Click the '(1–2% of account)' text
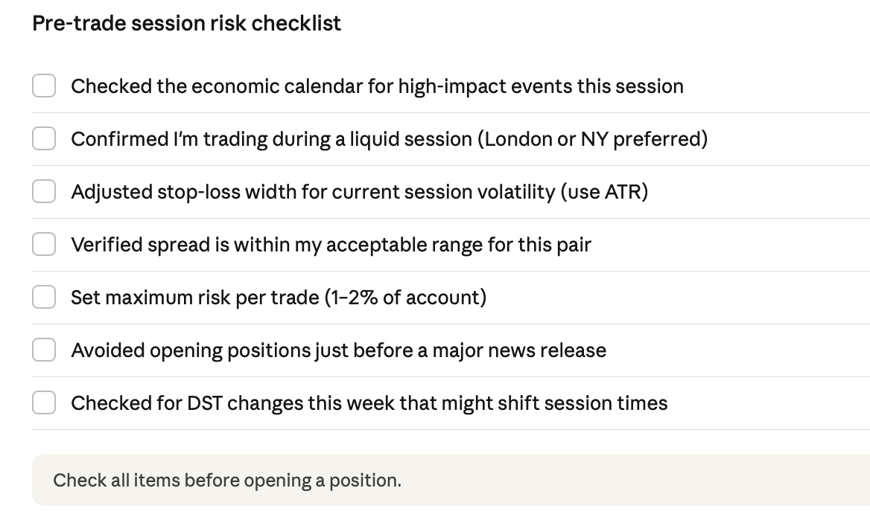The image size is (870, 523). [406, 298]
